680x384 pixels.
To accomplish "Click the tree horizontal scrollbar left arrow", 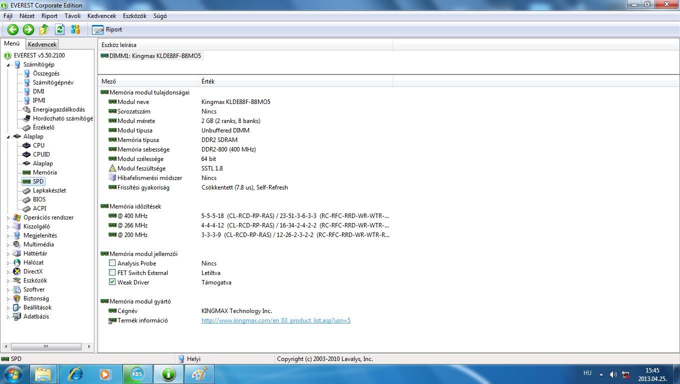I will coord(5,346).
